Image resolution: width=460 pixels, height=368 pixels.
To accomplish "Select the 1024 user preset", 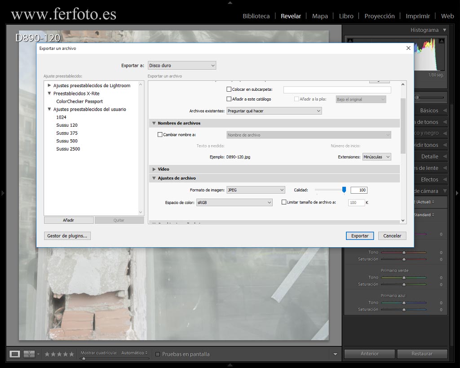I will tap(61, 117).
